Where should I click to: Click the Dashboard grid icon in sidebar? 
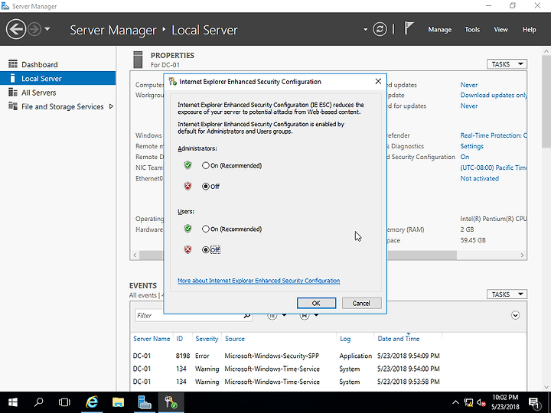point(13,64)
